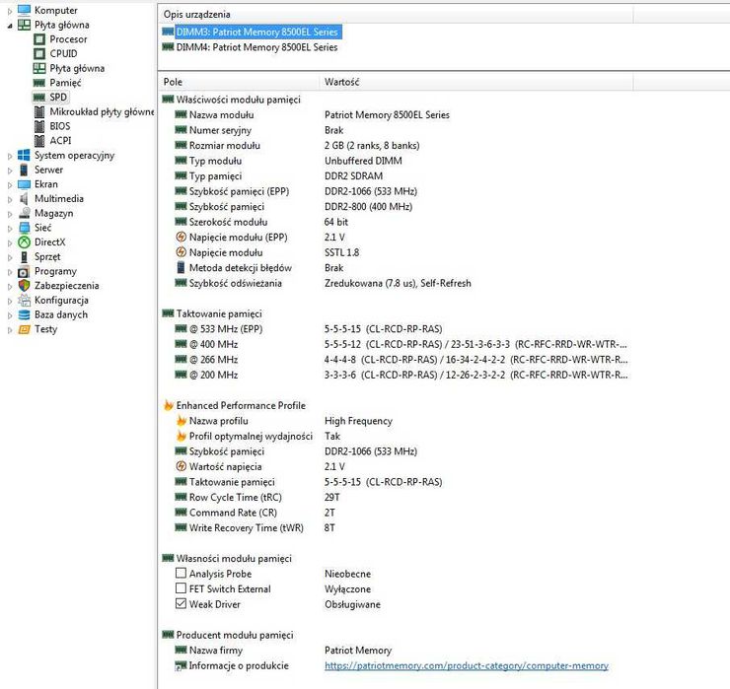Screen dimensions: 730x689
Task: Click the Sieć network icon
Action: (x=24, y=228)
